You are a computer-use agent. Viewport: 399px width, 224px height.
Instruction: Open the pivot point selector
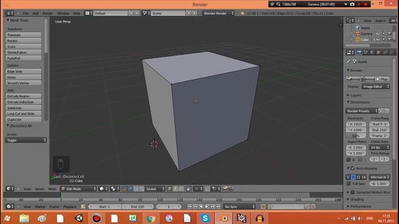click(115, 189)
